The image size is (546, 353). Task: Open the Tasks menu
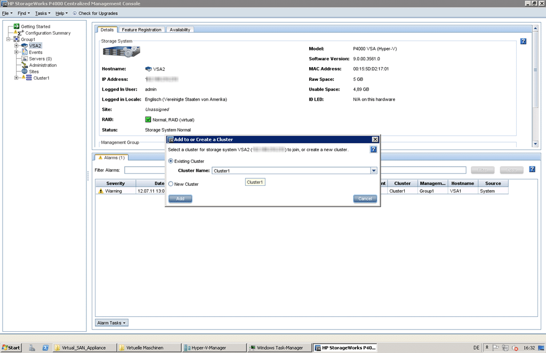click(43, 13)
